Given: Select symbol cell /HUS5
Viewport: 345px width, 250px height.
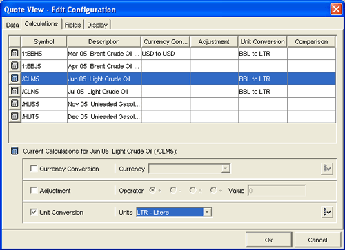Looking at the screenshot, I should (x=44, y=104).
